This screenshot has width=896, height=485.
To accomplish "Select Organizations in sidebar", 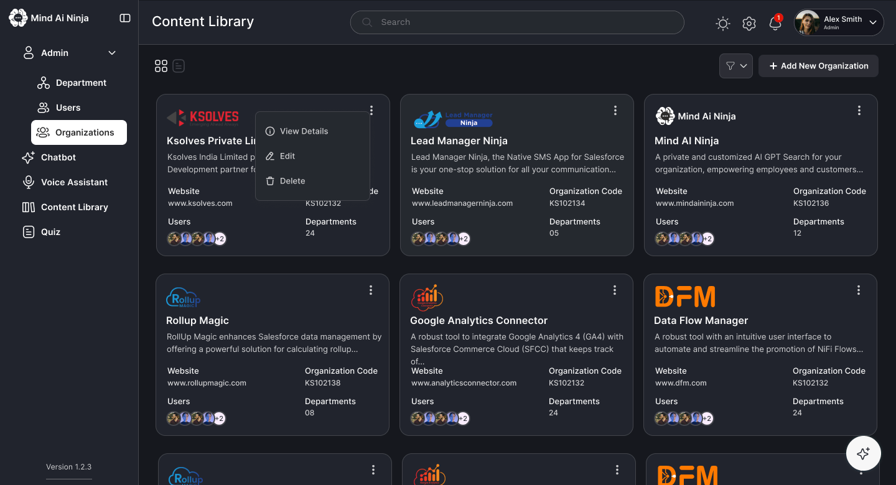I will pyautogui.click(x=79, y=132).
